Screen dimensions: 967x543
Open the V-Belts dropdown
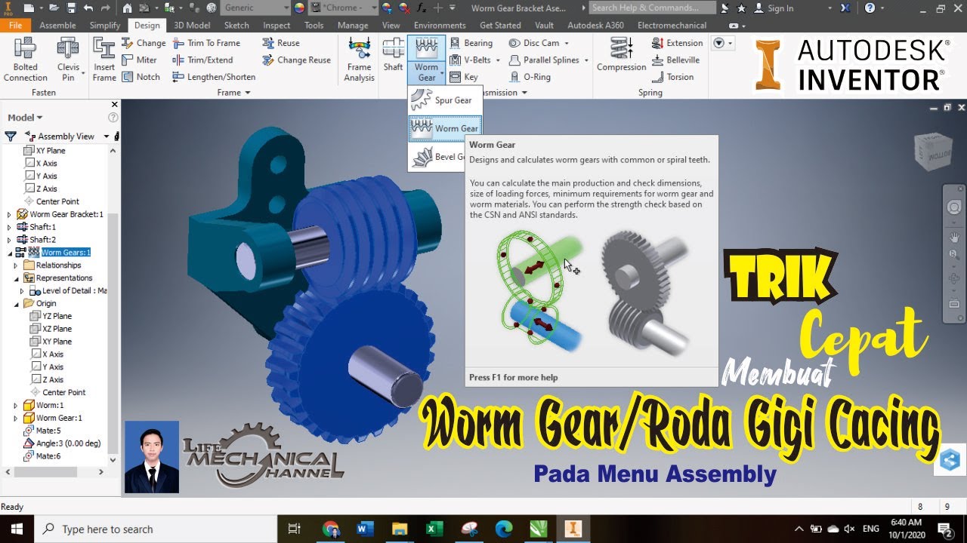point(498,60)
